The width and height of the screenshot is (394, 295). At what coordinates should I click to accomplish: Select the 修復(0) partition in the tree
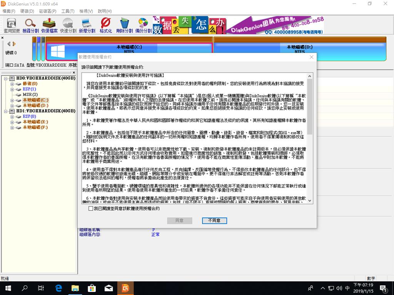click(x=30, y=83)
